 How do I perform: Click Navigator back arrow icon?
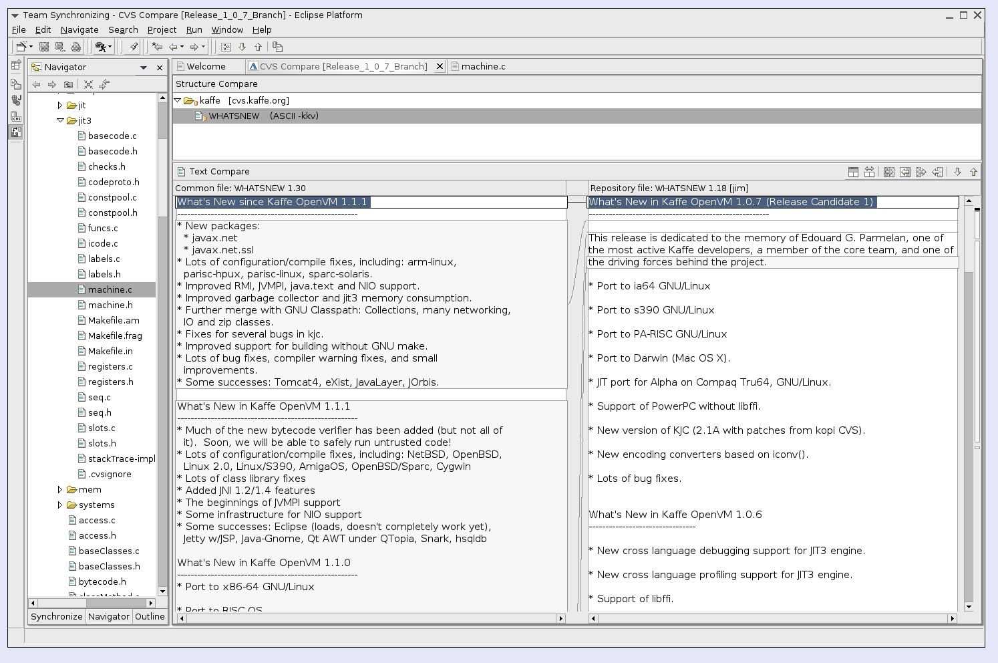36,84
